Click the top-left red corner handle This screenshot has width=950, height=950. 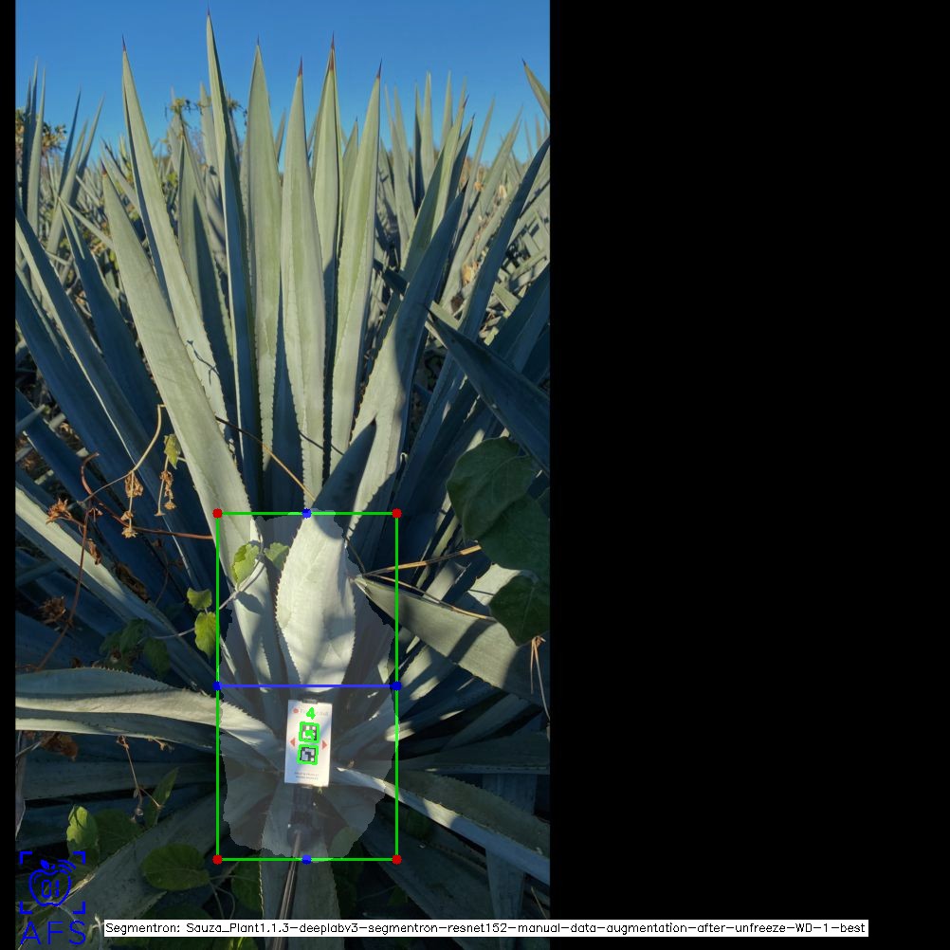217,514
